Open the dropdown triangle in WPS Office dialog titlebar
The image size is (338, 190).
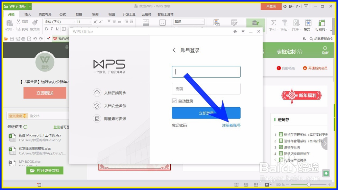[x=243, y=31]
